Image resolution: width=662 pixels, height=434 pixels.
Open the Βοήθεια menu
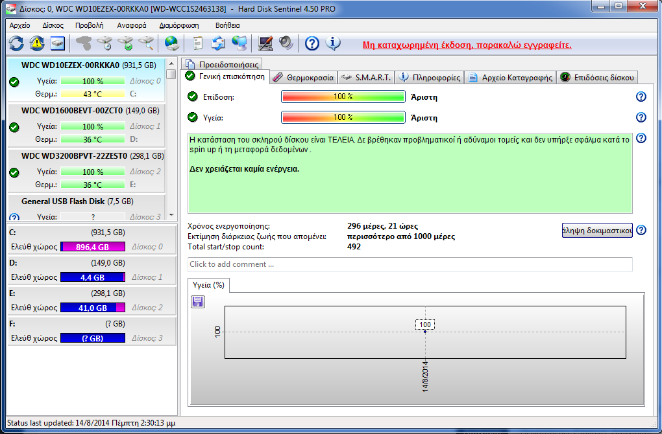pyautogui.click(x=228, y=25)
